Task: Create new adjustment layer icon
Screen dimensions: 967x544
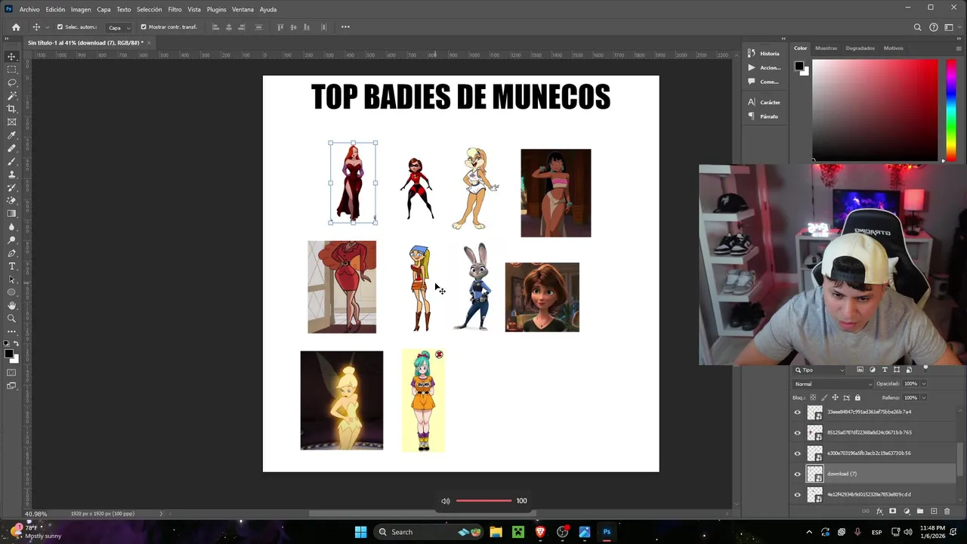Action: (907, 512)
